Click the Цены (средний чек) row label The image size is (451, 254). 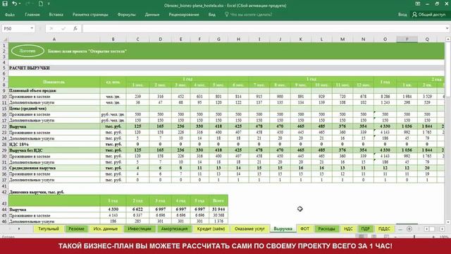(27, 109)
